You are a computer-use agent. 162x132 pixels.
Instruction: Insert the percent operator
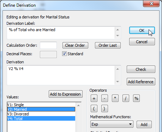pyautogui.click(x=136, y=98)
